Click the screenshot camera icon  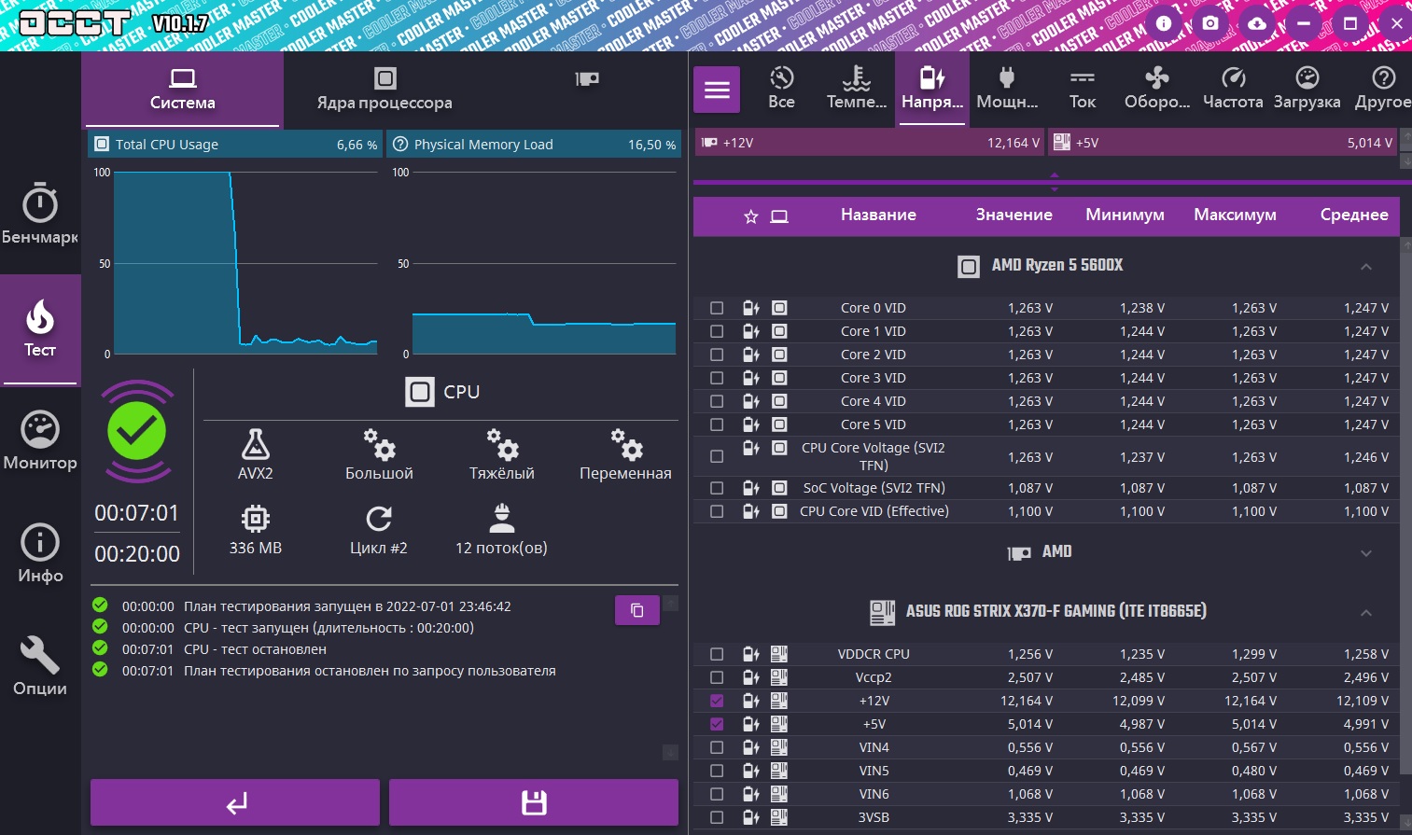1210,23
